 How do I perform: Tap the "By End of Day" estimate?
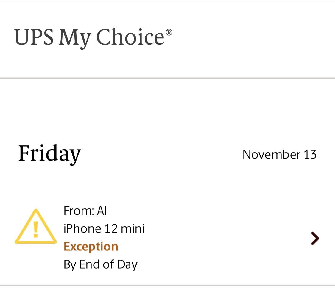[x=100, y=264]
